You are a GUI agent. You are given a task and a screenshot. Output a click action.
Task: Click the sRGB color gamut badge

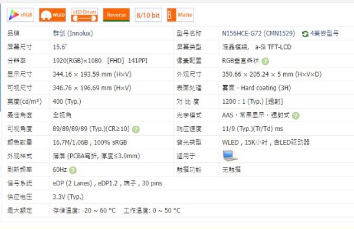click(21, 15)
